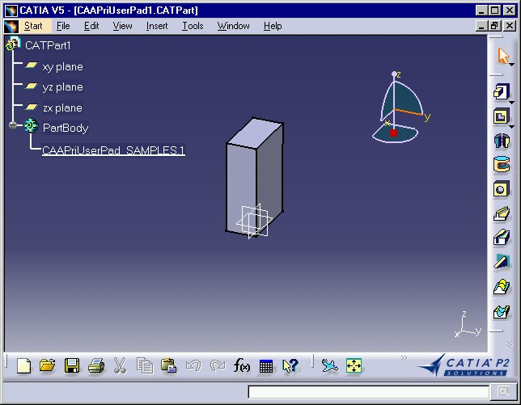
Task: Open the View menu
Action: 122,26
